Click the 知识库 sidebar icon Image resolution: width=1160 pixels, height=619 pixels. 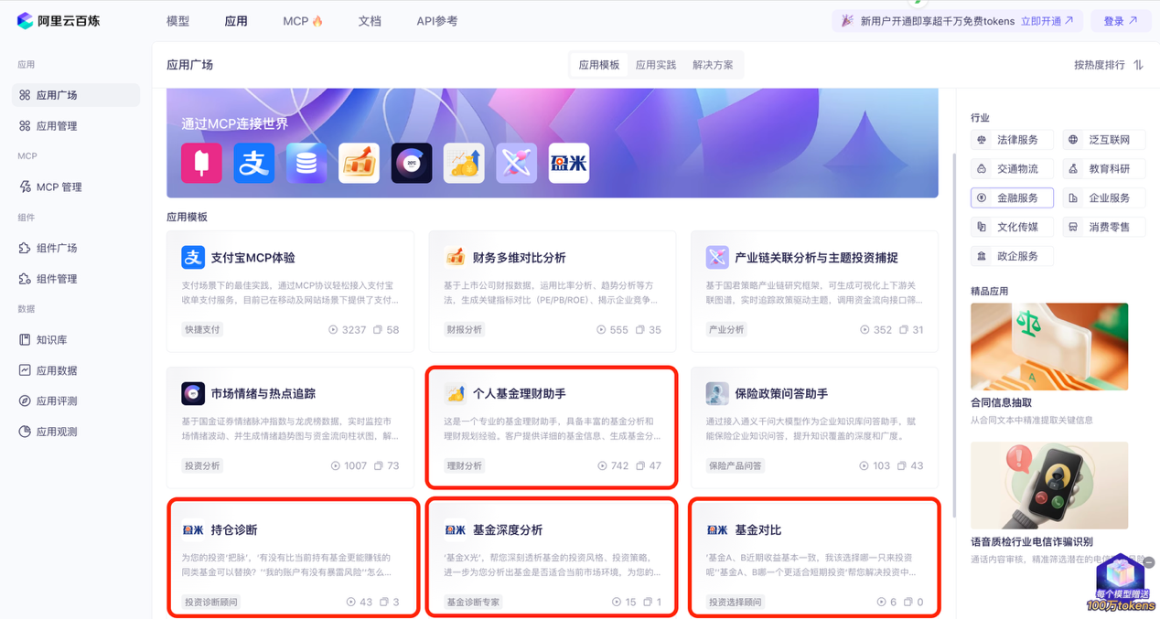(25, 340)
